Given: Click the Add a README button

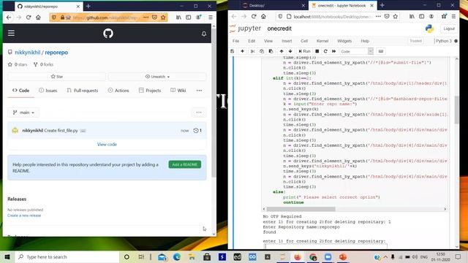Looking at the screenshot, I should click(185, 164).
